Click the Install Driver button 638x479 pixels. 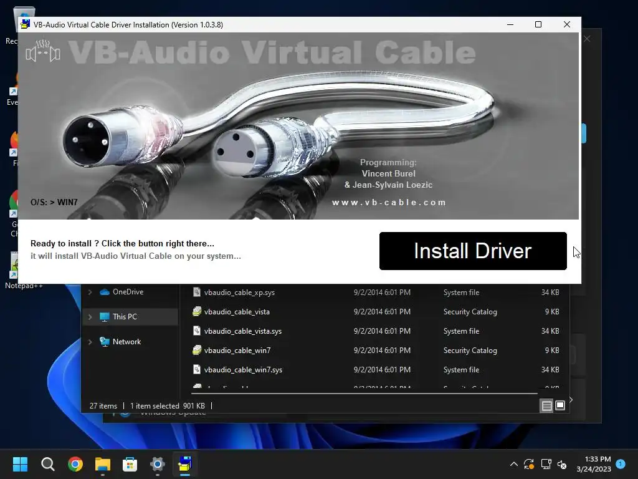coord(473,251)
